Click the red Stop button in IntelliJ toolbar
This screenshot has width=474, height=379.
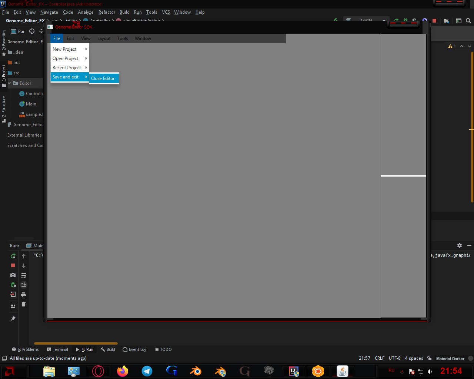coord(434,21)
